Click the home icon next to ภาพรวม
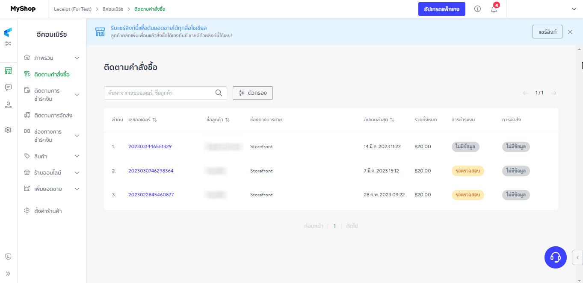The image size is (583, 283). click(27, 58)
